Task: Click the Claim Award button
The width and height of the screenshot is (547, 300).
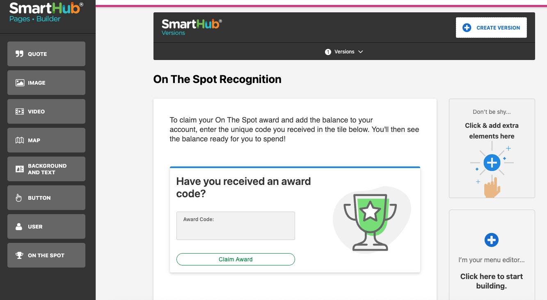Action: pyautogui.click(x=235, y=259)
